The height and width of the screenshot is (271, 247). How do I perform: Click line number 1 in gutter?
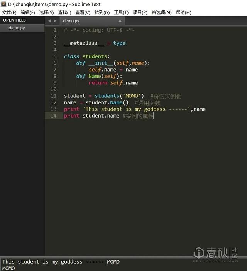click(55, 30)
